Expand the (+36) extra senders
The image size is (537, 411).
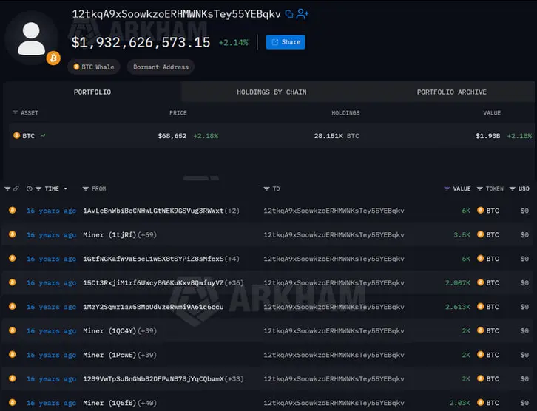click(234, 282)
